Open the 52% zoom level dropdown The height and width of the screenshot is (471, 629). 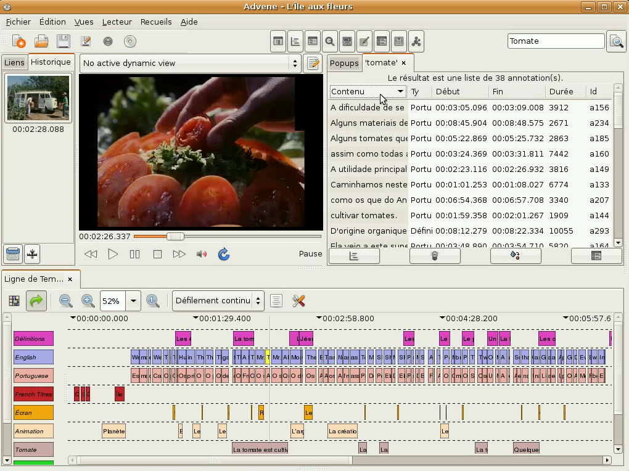click(133, 301)
